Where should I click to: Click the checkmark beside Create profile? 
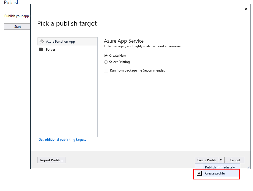199,173
